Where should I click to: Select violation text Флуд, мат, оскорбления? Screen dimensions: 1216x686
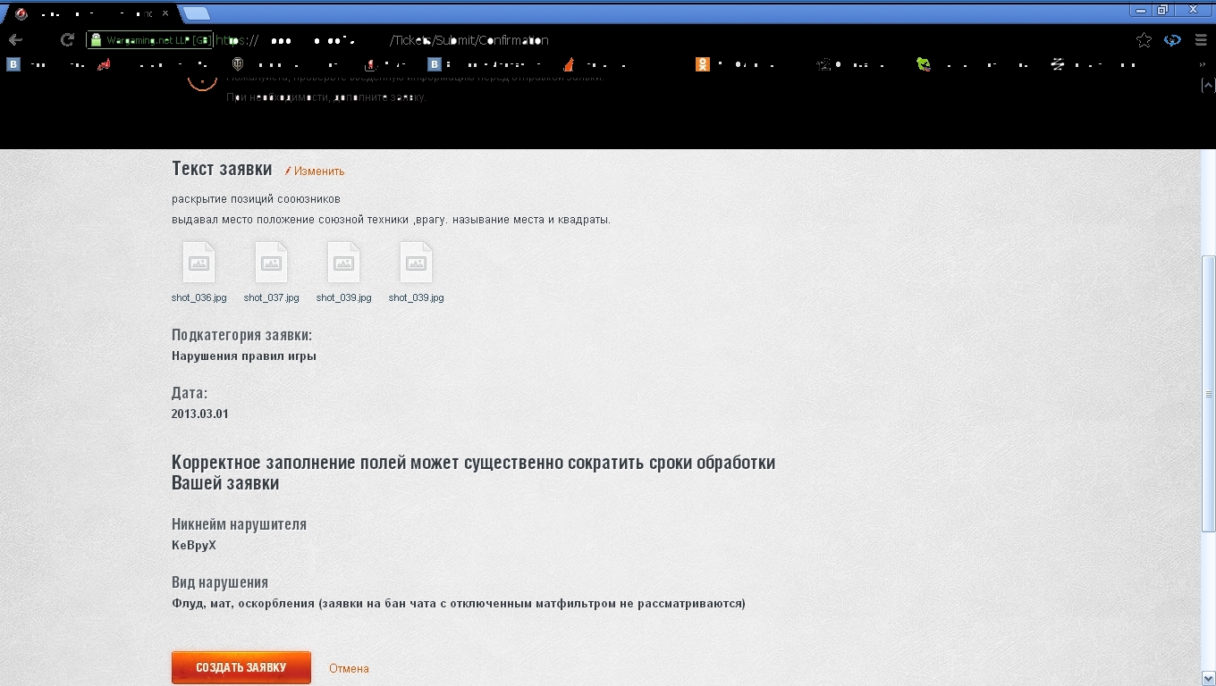[x=242, y=603]
